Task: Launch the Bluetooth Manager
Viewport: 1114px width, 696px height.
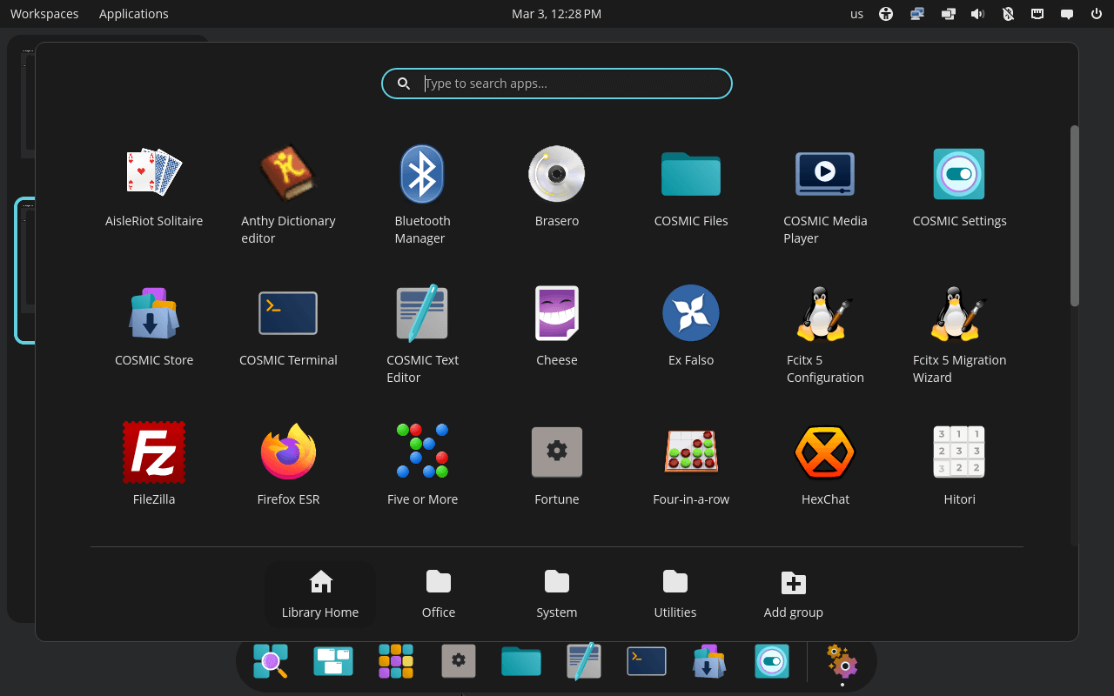Action: tap(422, 173)
